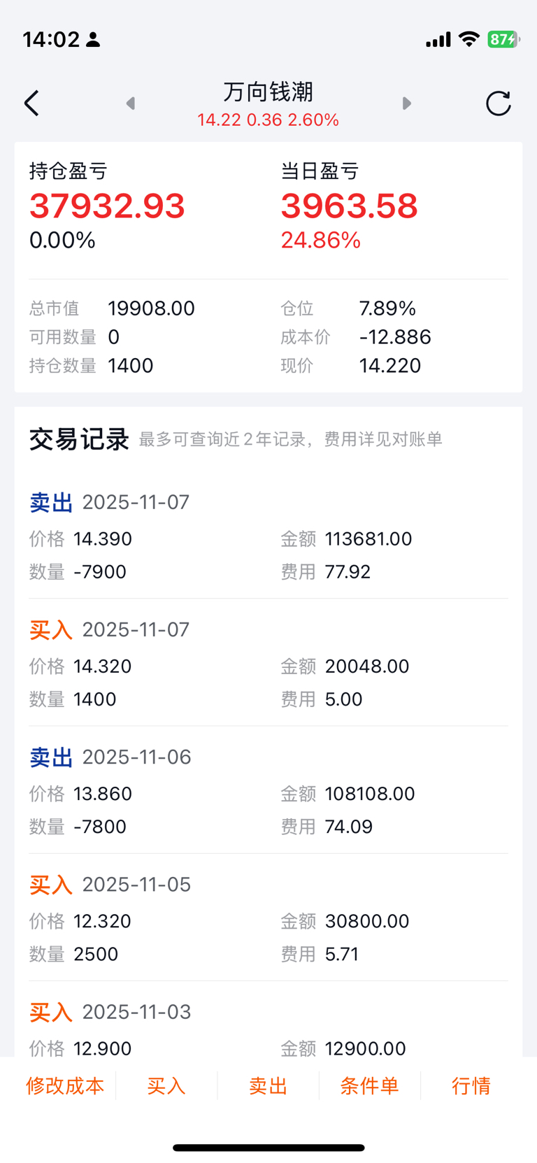
Task: Tap the Wi-Fi icon in status bar
Action: click(x=469, y=39)
